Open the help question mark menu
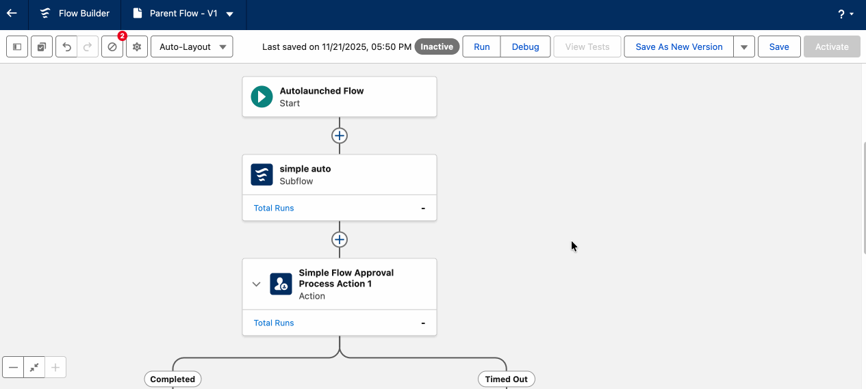This screenshot has width=866, height=389. [845, 14]
